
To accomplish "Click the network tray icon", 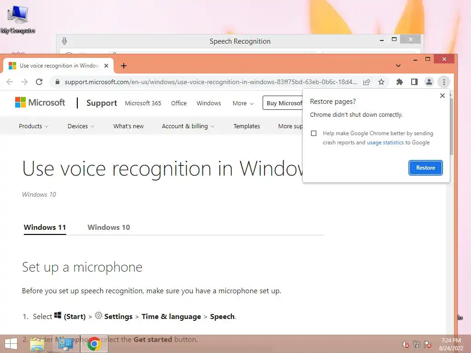I will [x=417, y=344].
